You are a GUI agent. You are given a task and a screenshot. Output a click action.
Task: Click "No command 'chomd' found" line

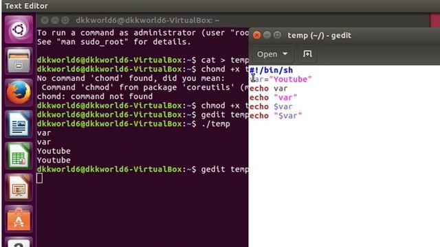(x=131, y=78)
